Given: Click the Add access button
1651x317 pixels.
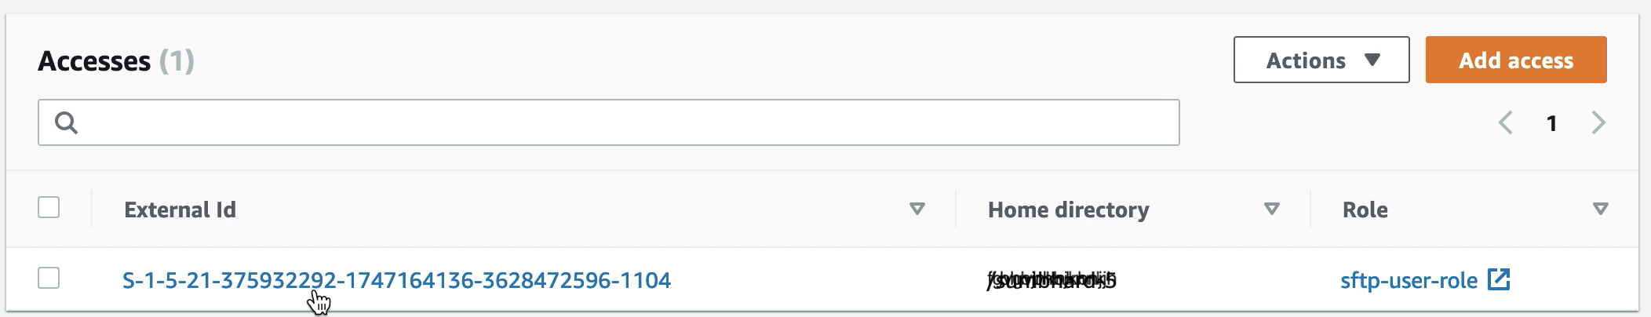Looking at the screenshot, I should [x=1515, y=60].
